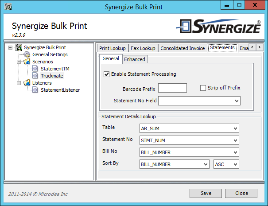Select the StatementTM scenario label
This screenshot has height=206, width=268.
[x=55, y=69]
